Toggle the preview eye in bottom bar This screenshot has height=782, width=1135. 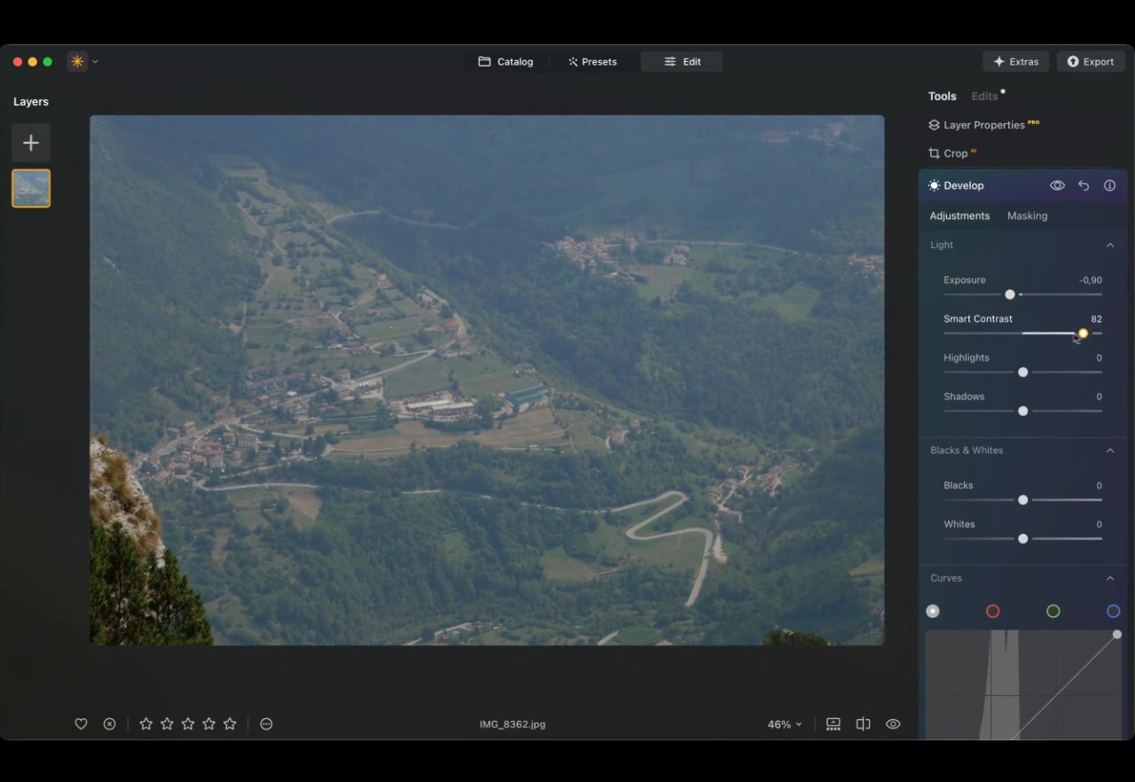[x=893, y=723]
